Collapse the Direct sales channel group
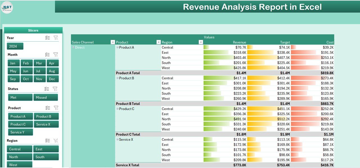 click(73, 47)
